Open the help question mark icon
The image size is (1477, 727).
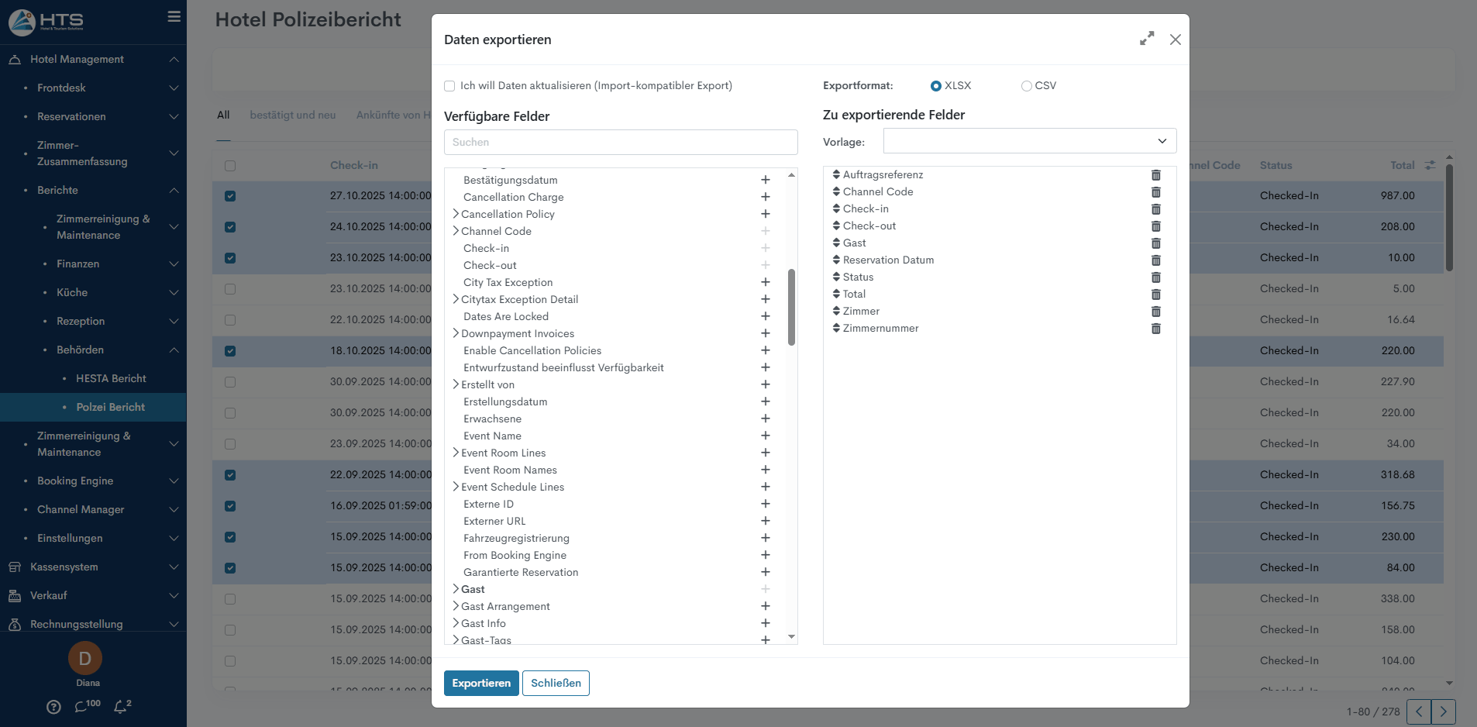pos(53,706)
